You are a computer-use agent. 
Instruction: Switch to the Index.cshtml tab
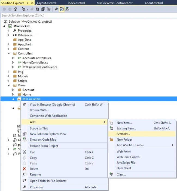click(x=76, y=3)
